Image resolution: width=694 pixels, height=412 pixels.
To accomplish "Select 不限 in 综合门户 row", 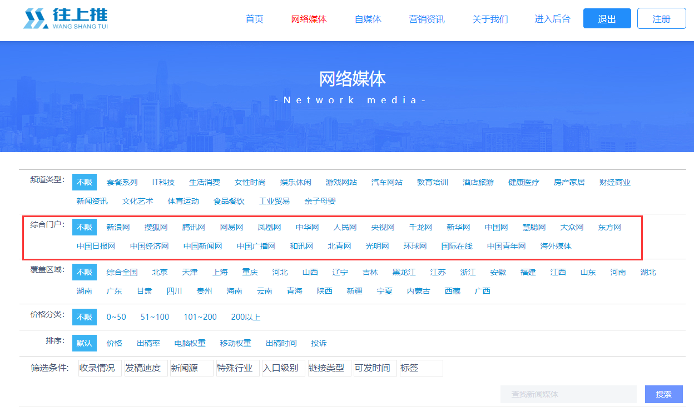I will pos(85,227).
